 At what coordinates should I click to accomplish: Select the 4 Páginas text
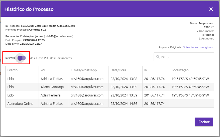point(208,35)
